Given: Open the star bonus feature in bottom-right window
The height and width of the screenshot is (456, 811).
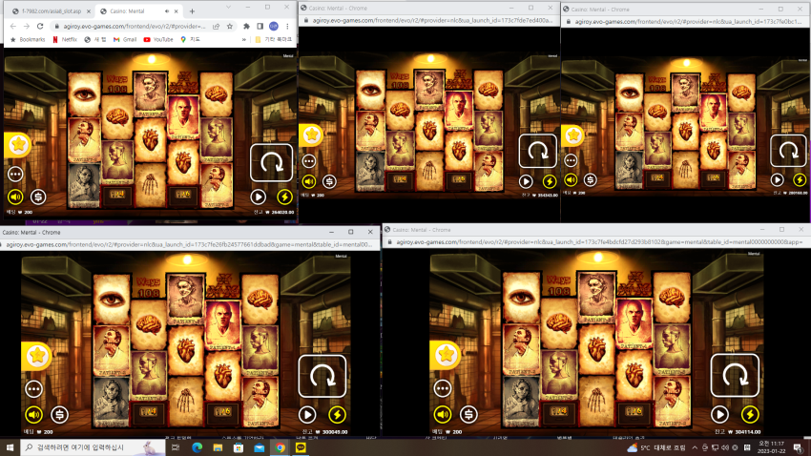Looking at the screenshot, I should pyautogui.click(x=446, y=355).
